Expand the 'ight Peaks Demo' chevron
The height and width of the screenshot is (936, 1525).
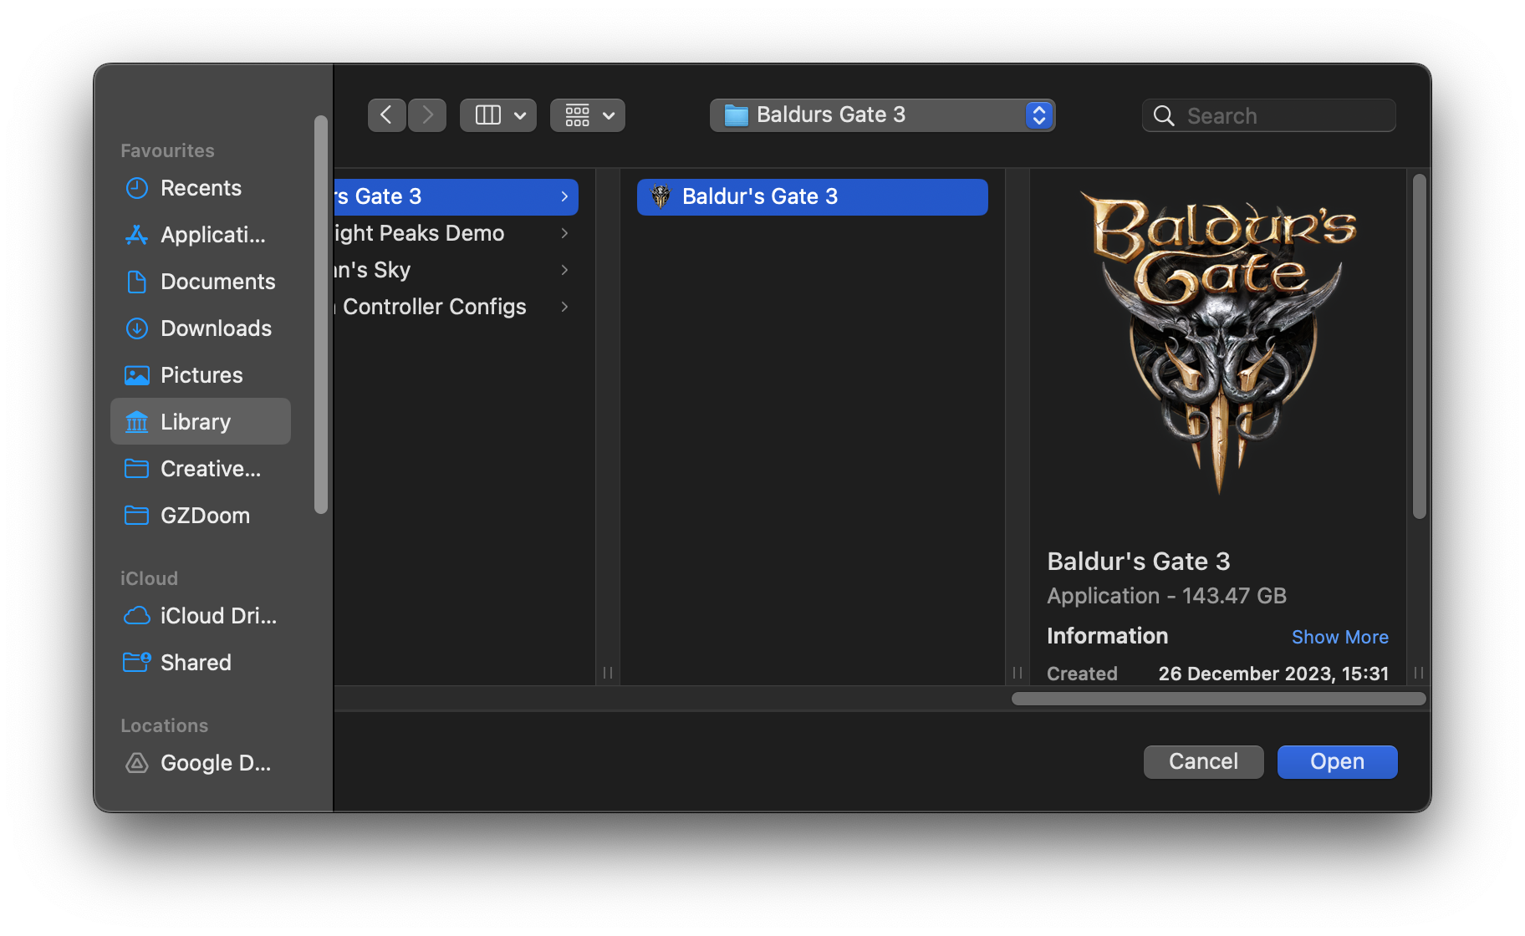tap(565, 233)
